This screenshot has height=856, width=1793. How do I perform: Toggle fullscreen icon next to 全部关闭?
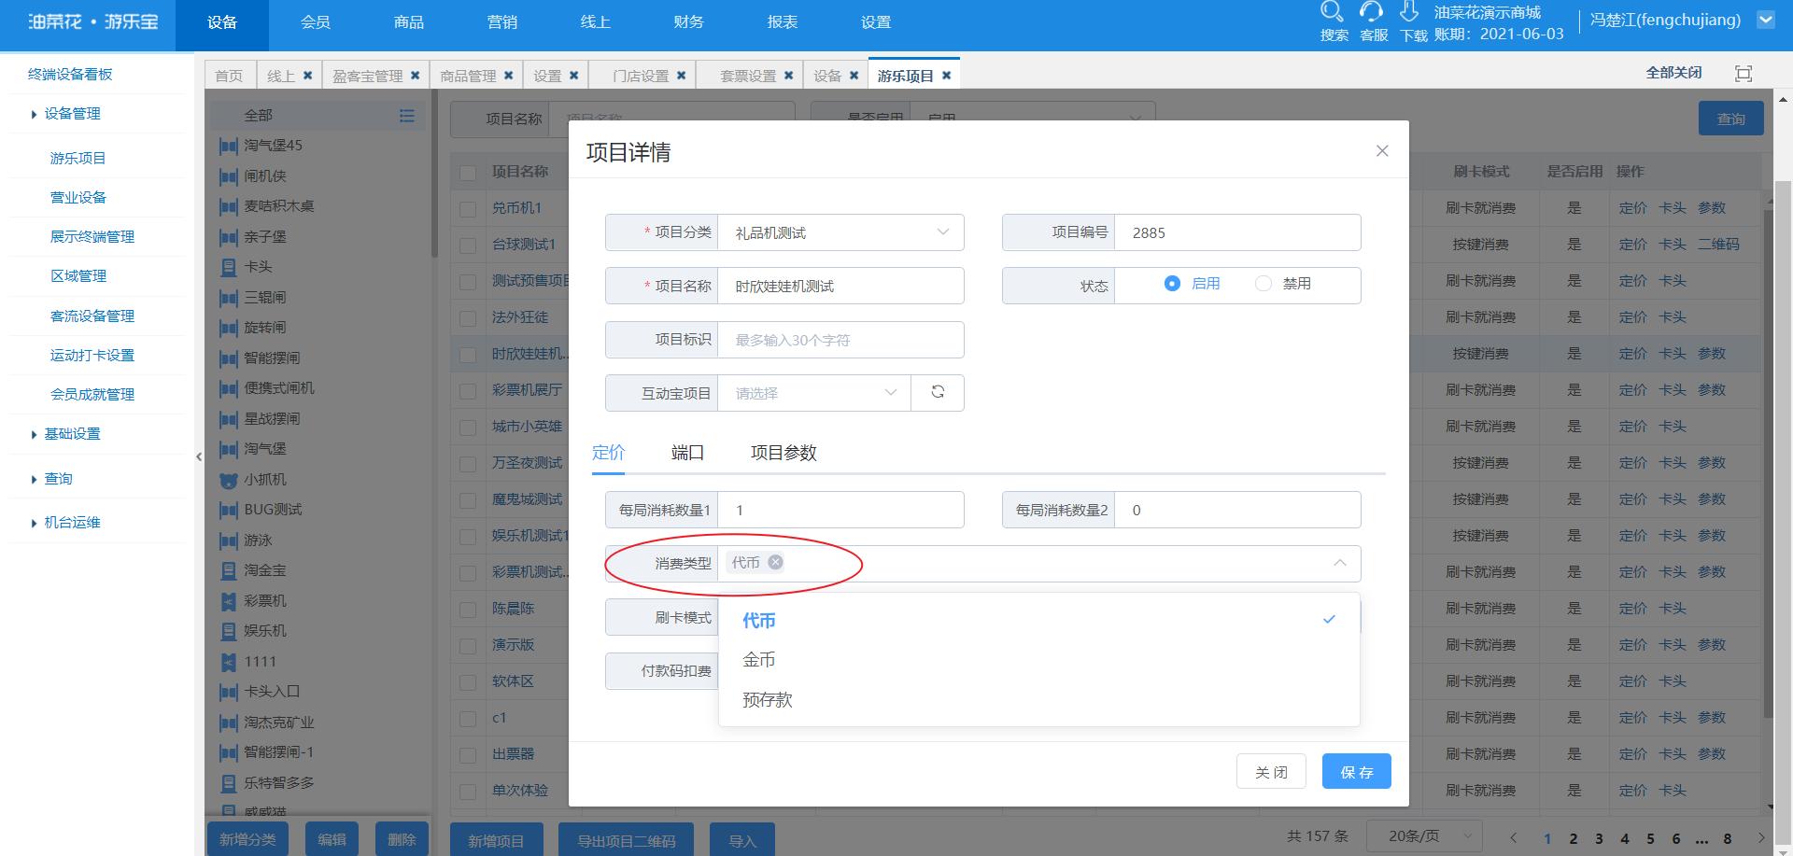(x=1744, y=73)
